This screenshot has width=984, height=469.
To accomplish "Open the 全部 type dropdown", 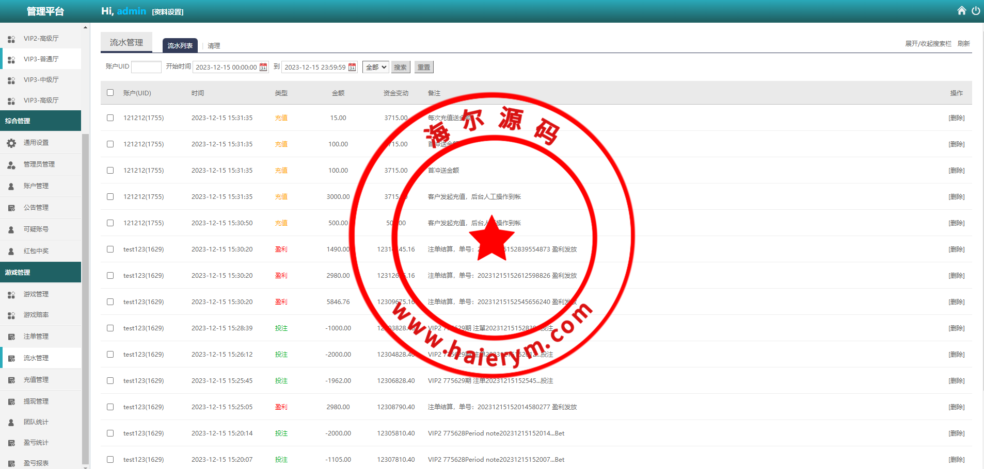I will [375, 66].
